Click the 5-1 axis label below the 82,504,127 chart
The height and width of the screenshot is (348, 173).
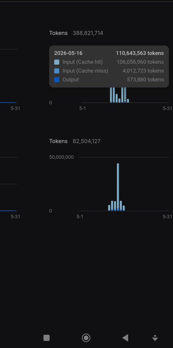click(80, 217)
